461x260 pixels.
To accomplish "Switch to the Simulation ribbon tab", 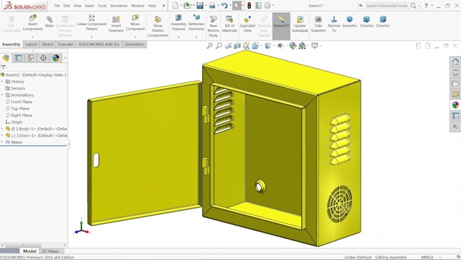I will (x=135, y=44).
